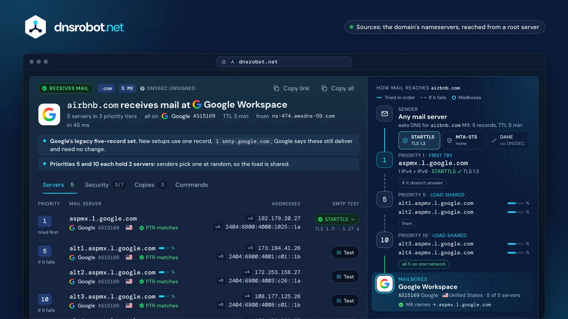Image resolution: width=568 pixels, height=319 pixels.
Task: Click the IPv4 address 192.179.20.27
Action: (x=279, y=218)
